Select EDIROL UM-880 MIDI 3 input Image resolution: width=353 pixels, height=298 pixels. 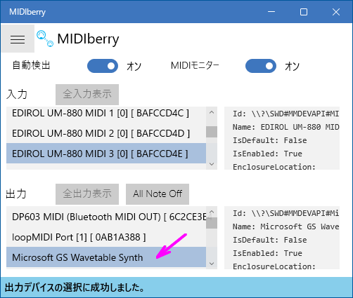[x=106, y=154]
